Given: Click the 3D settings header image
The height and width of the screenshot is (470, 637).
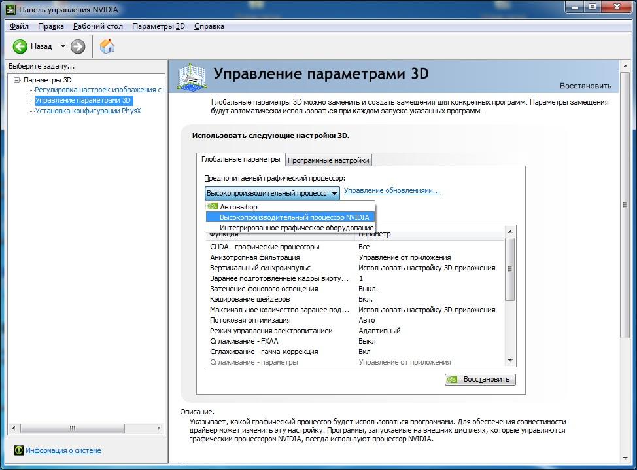Looking at the screenshot, I should [x=192, y=76].
